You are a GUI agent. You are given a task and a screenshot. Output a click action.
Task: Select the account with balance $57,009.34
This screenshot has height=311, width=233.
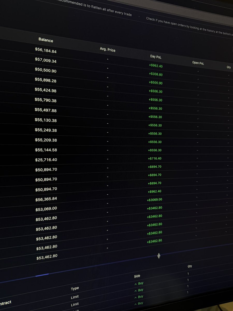46,60
